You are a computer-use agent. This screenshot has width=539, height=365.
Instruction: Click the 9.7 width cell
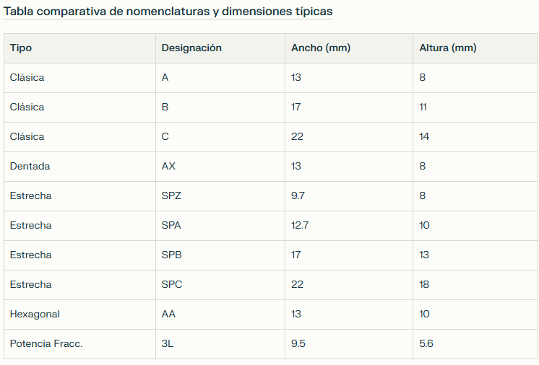click(x=349, y=196)
